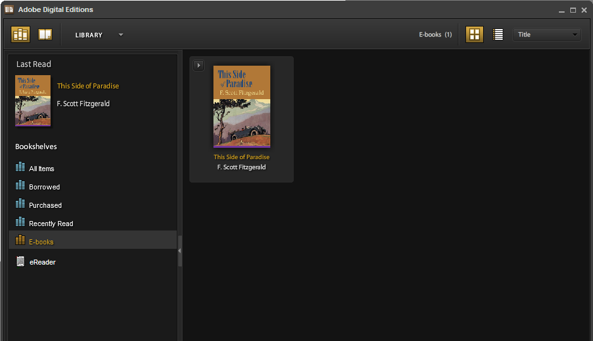
Task: Maximize the Adobe Digital Editions window
Action: tap(573, 10)
